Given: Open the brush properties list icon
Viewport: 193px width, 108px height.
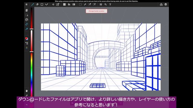Looking at the screenshot, I should (27, 43).
